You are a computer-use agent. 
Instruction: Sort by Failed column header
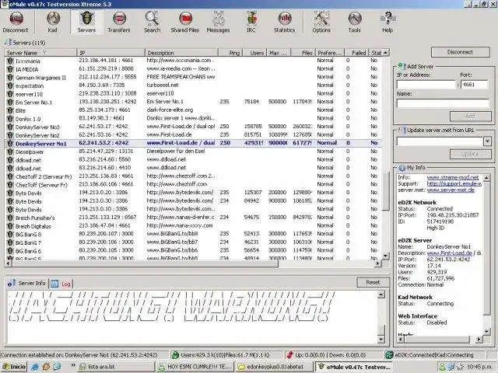[356, 53]
